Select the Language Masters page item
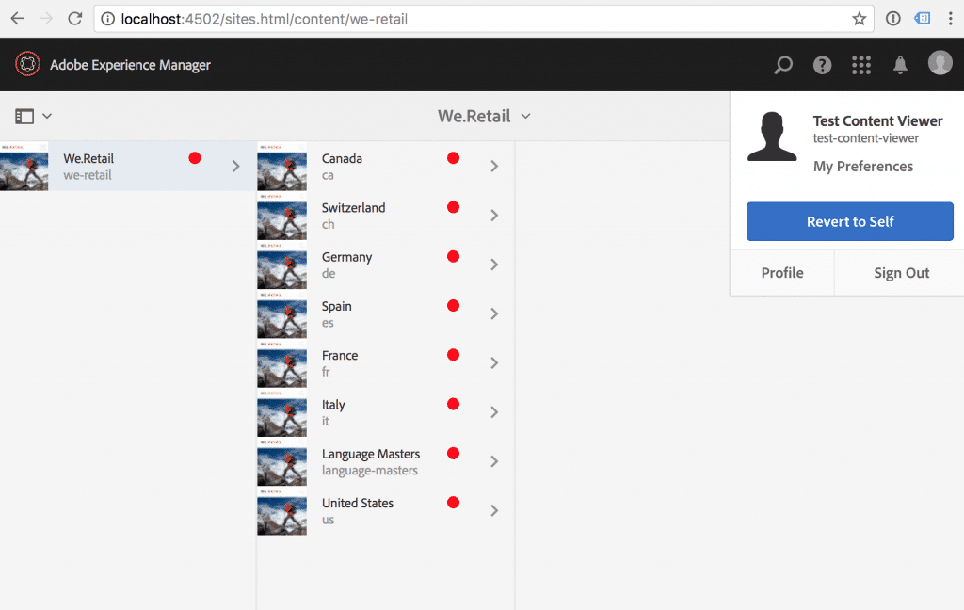 385,461
